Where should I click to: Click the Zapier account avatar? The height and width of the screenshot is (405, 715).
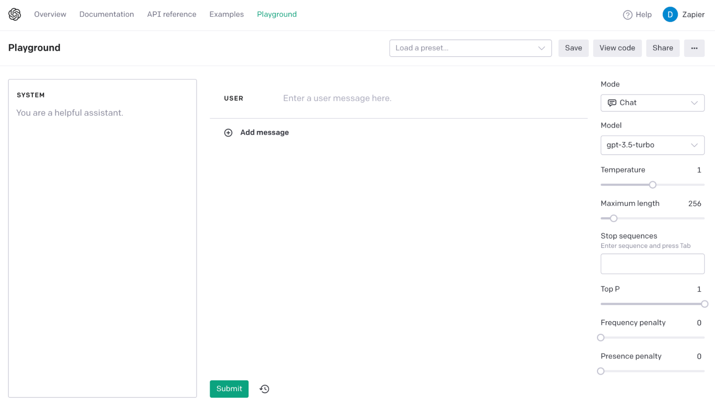(x=670, y=14)
